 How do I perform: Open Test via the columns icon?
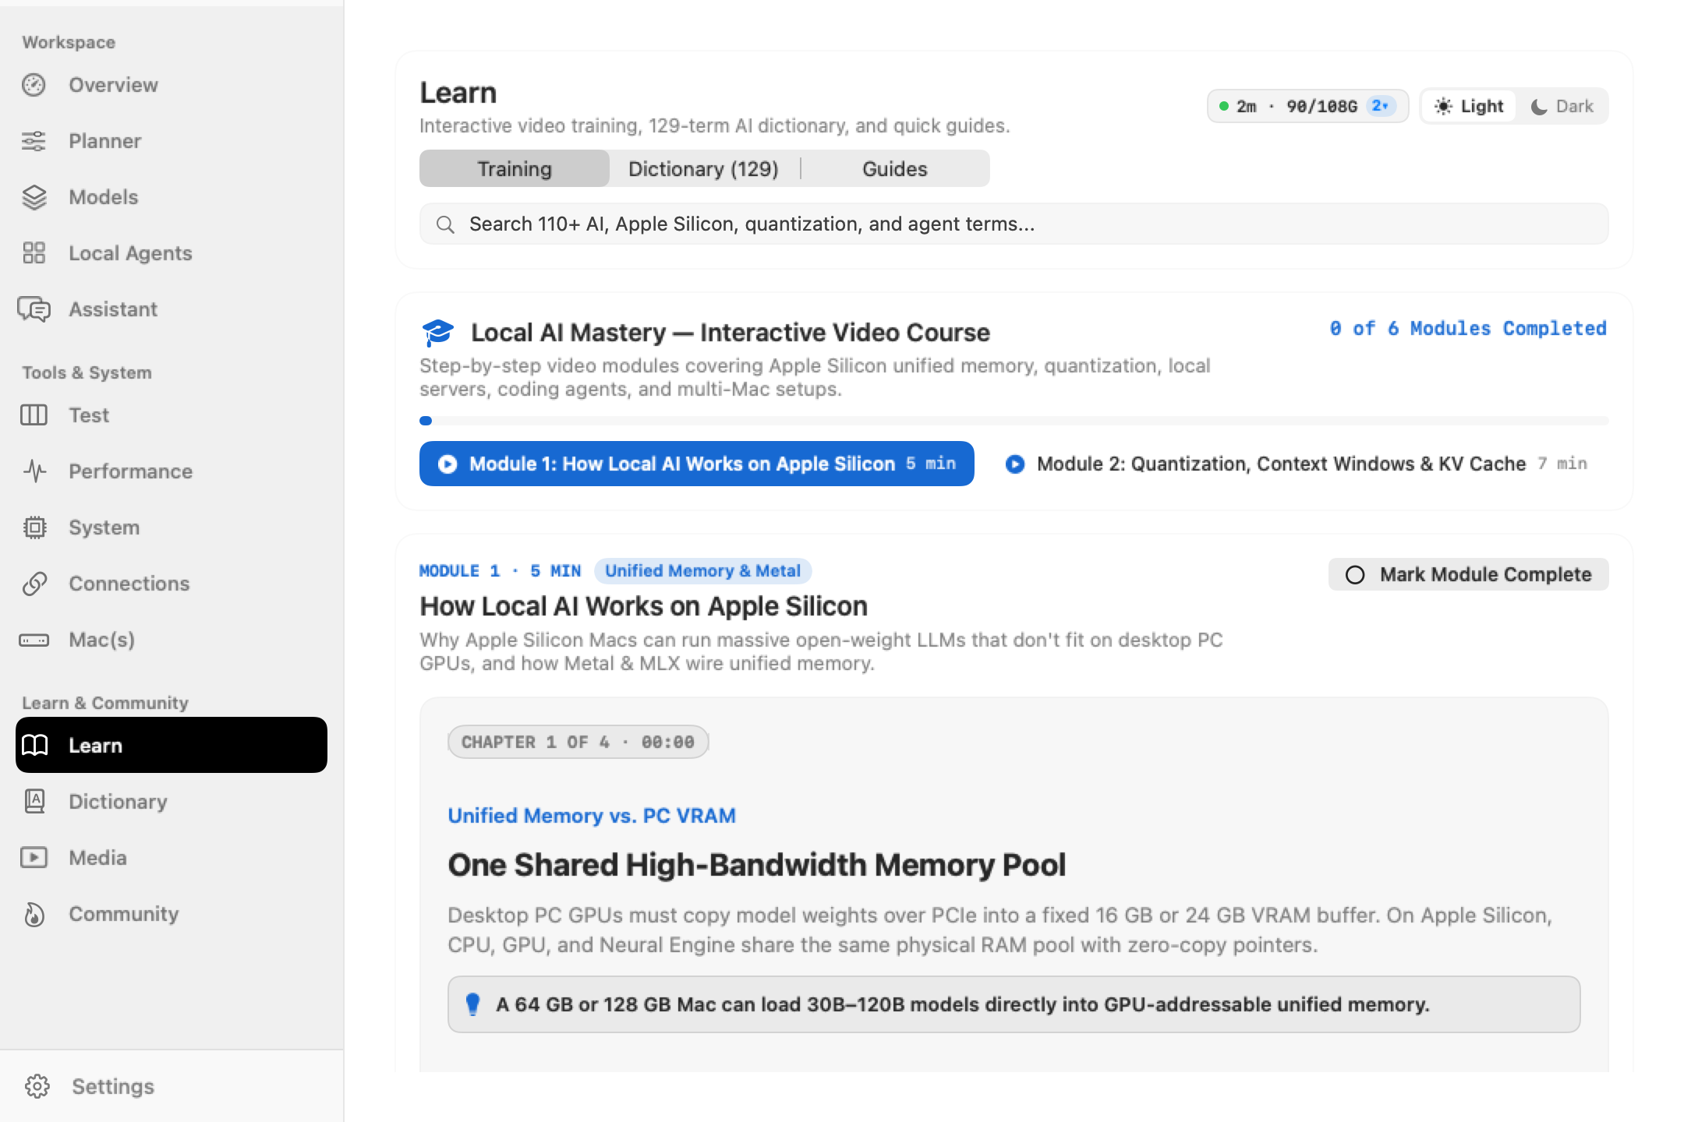(34, 415)
